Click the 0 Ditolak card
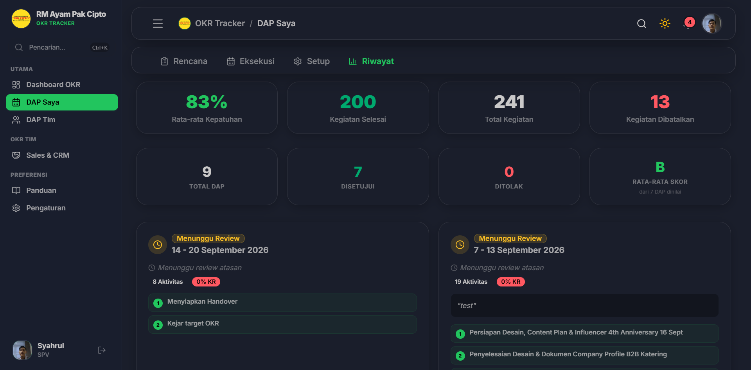Image resolution: width=751 pixels, height=370 pixels. [509, 177]
